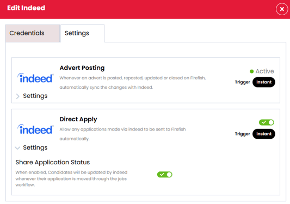Click the Active status label
The height and width of the screenshot is (204, 290).
click(x=264, y=71)
